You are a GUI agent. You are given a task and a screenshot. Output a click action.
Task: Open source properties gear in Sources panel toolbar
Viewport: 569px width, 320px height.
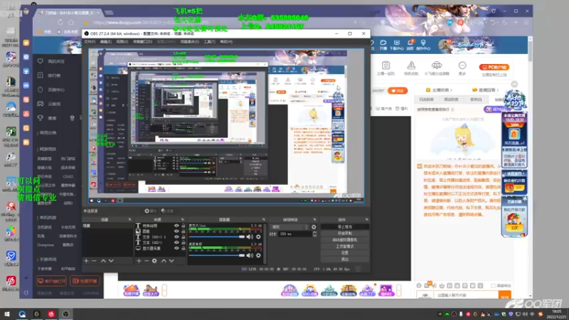pyautogui.click(x=154, y=261)
